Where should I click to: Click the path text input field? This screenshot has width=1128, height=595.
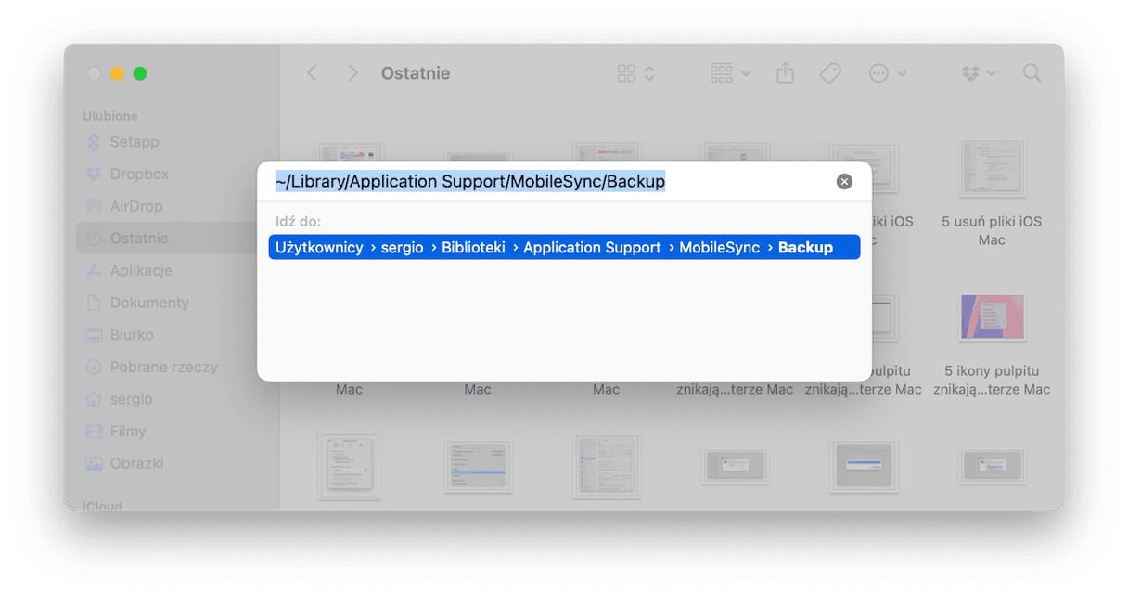point(551,182)
